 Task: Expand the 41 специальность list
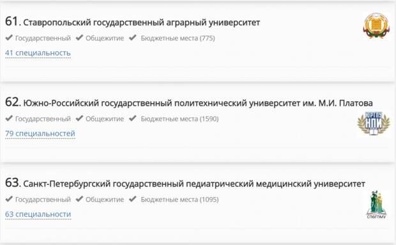[x=38, y=53]
